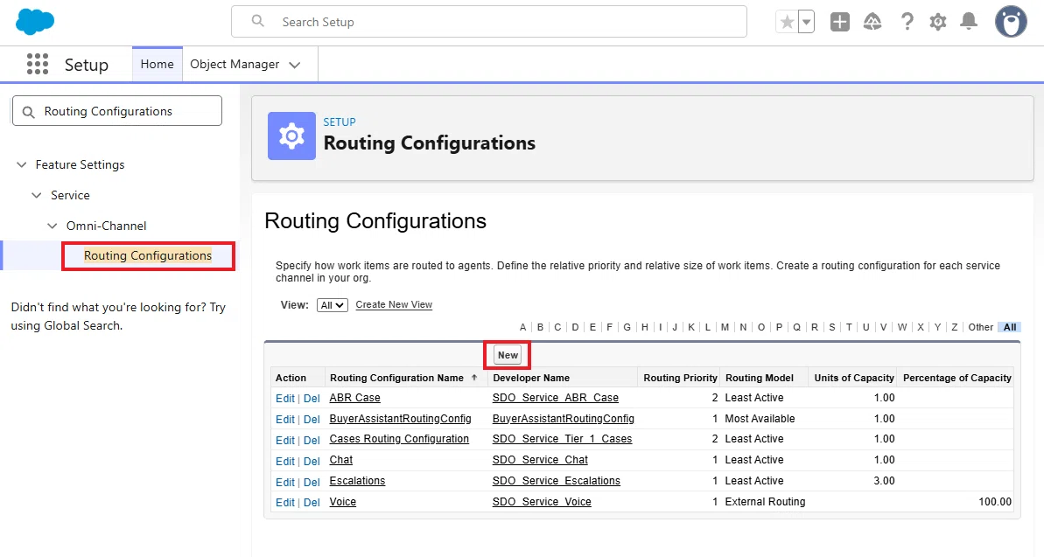The height and width of the screenshot is (557, 1044).
Task: Sort by Units of Capacity column
Action: coord(853,378)
